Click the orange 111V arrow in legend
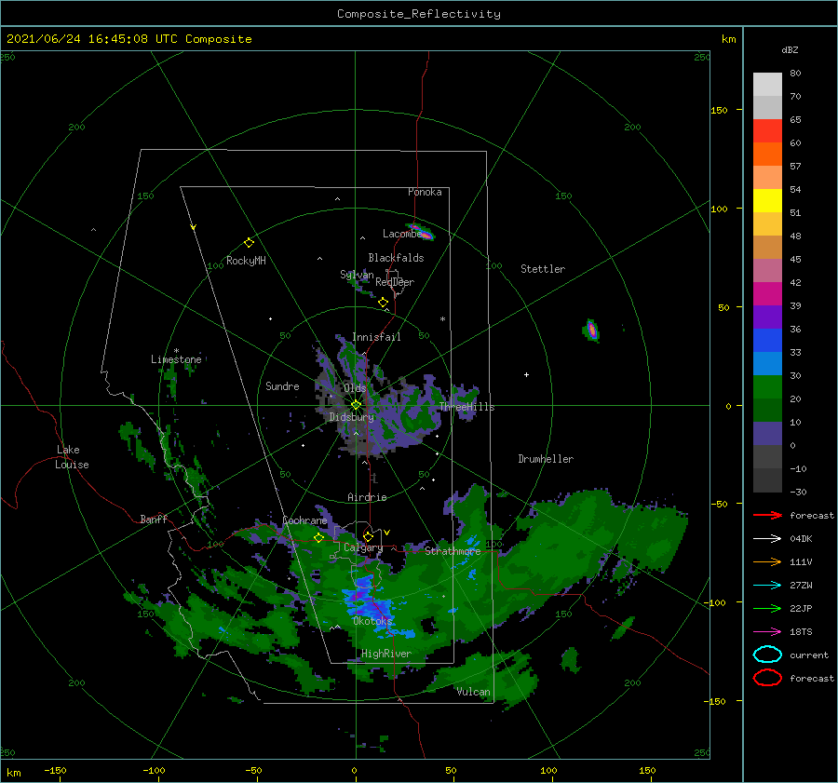The image size is (838, 783). [x=767, y=561]
